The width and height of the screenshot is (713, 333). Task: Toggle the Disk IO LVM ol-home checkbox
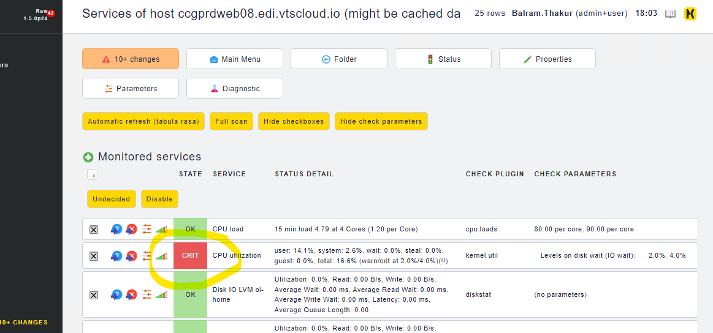[94, 295]
